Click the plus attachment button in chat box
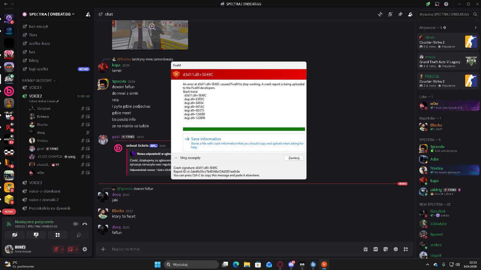 tap(103, 249)
